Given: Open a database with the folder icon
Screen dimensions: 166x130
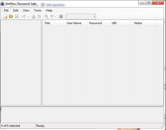Looking at the screenshot, I should 11,16.
